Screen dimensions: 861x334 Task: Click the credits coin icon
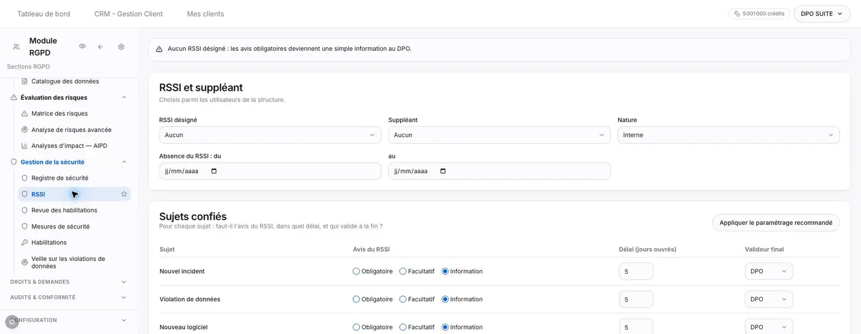[737, 14]
